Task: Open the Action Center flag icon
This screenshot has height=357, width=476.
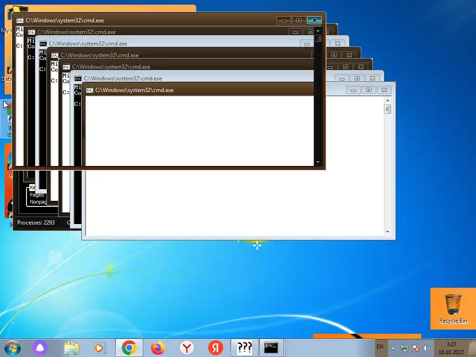Action: [416, 348]
